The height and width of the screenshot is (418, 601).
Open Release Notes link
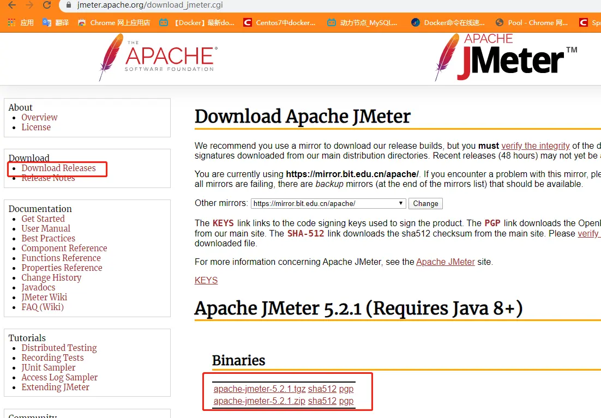[49, 178]
